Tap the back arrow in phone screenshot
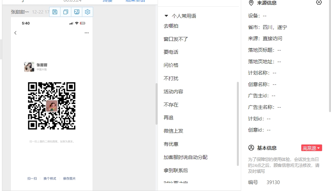331x191 pixels. (16, 33)
